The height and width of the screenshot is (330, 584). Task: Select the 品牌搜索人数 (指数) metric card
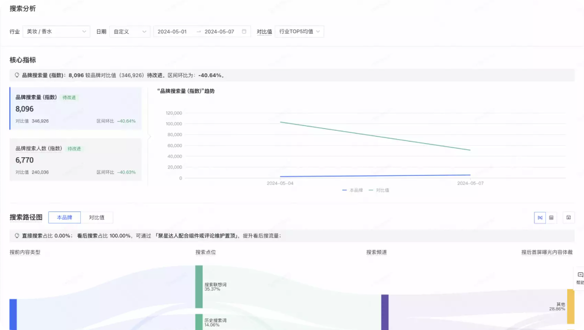(x=75, y=160)
